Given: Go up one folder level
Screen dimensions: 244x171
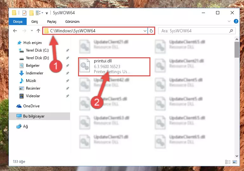Looking at the screenshot, I should 38,31.
